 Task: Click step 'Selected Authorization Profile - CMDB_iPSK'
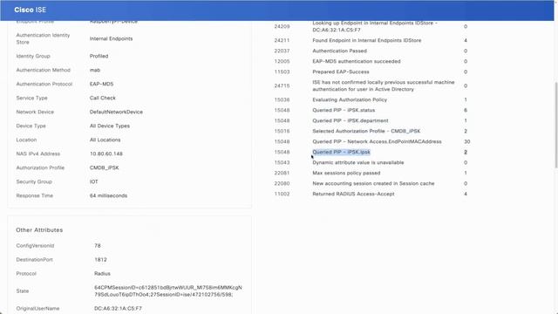tap(366, 131)
